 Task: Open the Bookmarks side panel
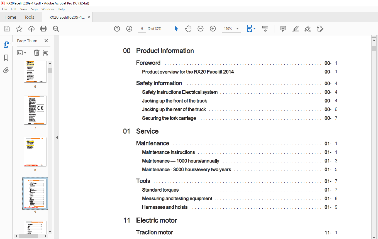click(x=6, y=58)
